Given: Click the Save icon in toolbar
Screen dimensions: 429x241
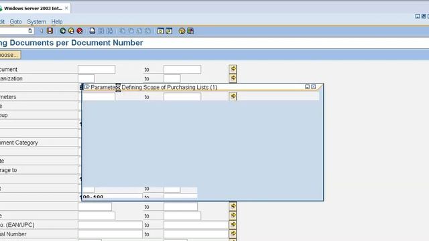Looking at the screenshot, I should click(50, 31).
